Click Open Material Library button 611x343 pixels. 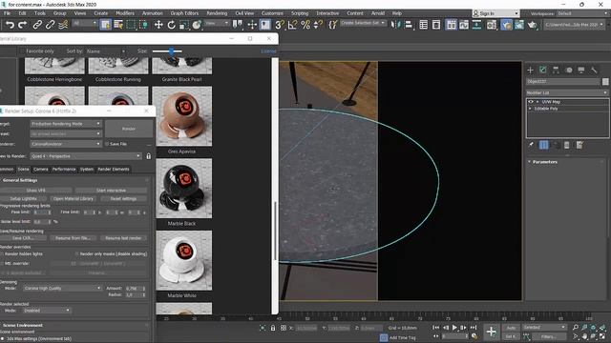point(74,199)
